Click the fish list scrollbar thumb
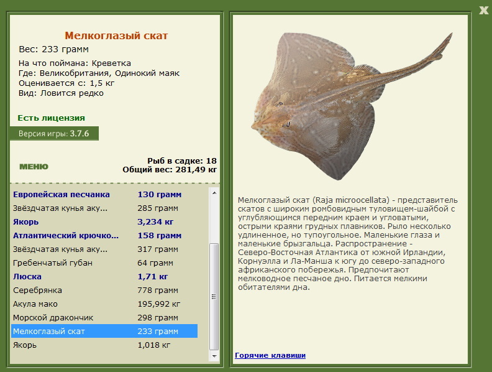 (214, 296)
